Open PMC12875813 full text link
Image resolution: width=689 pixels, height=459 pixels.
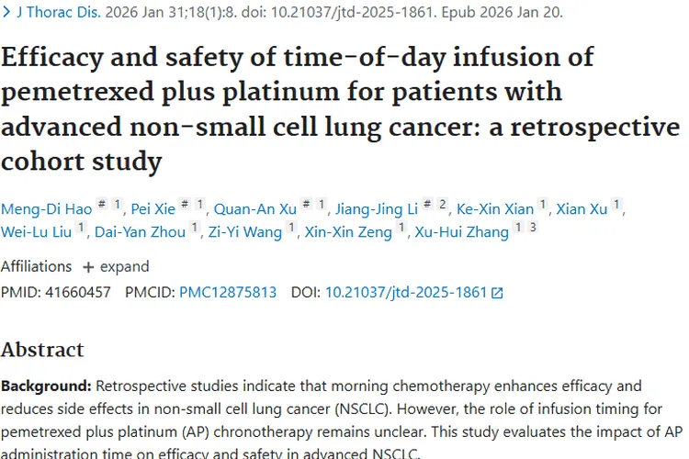pos(228,293)
